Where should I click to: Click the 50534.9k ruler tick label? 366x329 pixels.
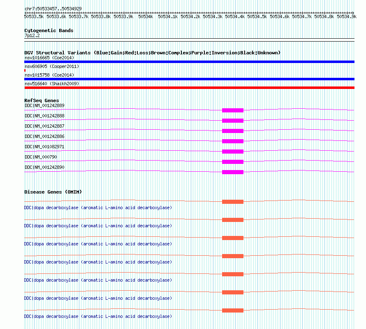coord(347,16)
